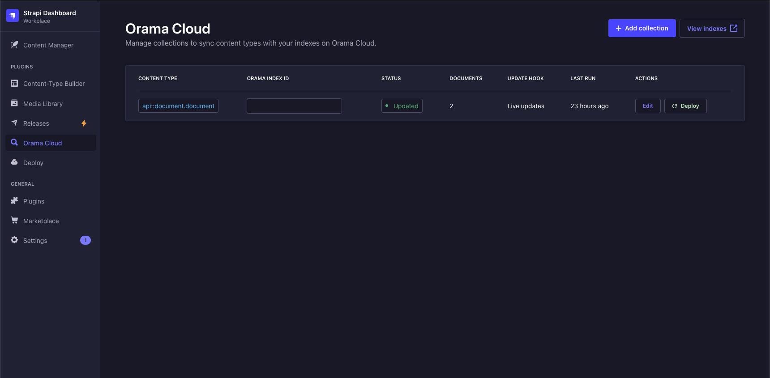Click the Settings notification badge
Image resolution: width=770 pixels, height=378 pixels.
coord(86,240)
